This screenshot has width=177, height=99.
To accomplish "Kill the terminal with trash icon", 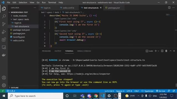I will pyautogui.click(x=166, y=51).
